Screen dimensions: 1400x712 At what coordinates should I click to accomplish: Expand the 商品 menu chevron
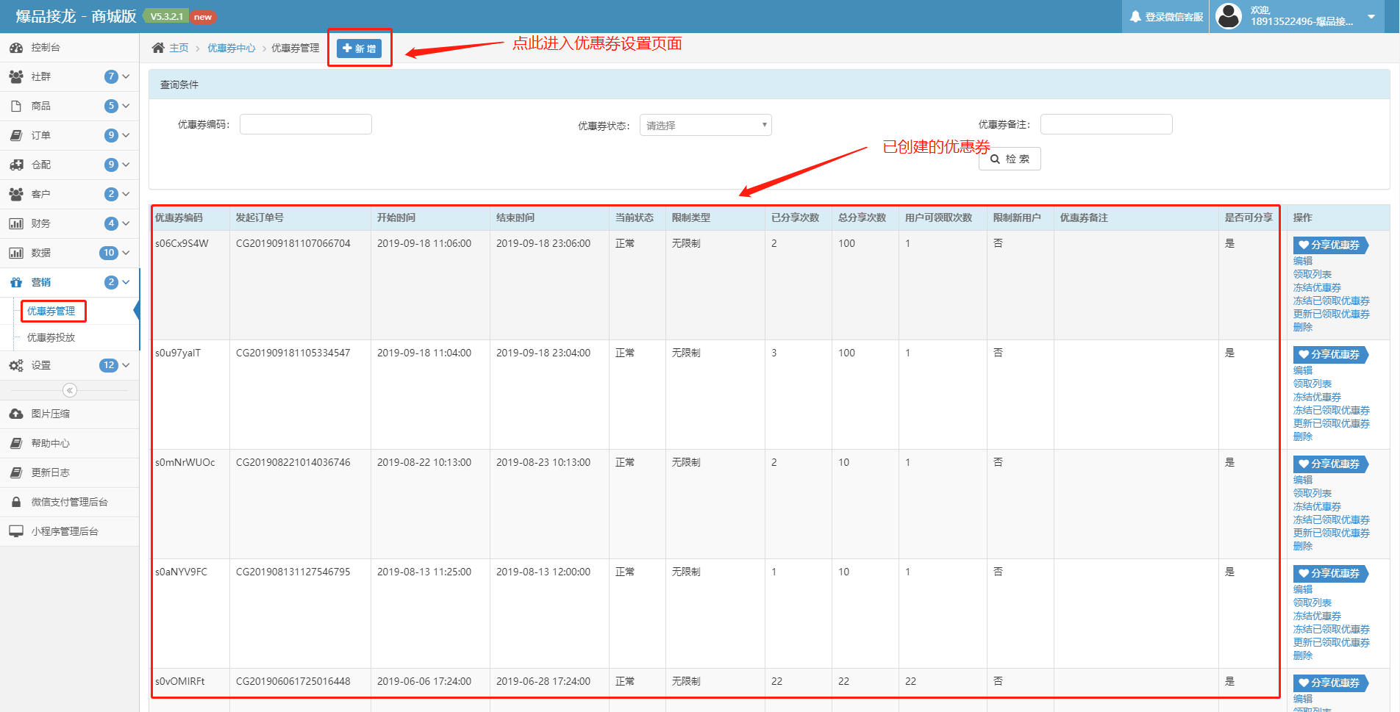126,106
